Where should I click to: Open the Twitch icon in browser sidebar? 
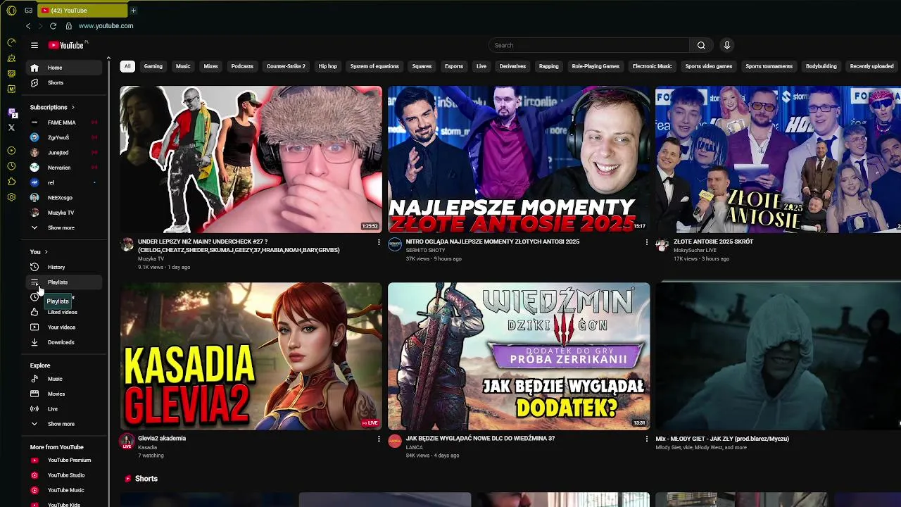point(11,112)
